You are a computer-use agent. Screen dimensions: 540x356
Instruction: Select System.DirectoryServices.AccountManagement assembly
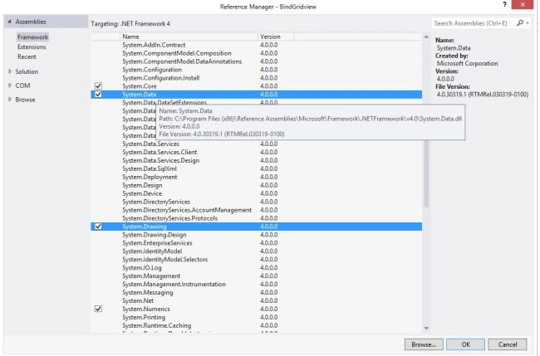pos(256,210)
